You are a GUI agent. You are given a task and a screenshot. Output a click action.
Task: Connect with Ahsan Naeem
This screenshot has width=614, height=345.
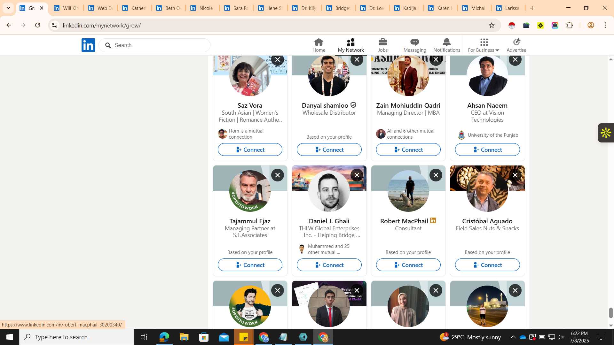487,149
